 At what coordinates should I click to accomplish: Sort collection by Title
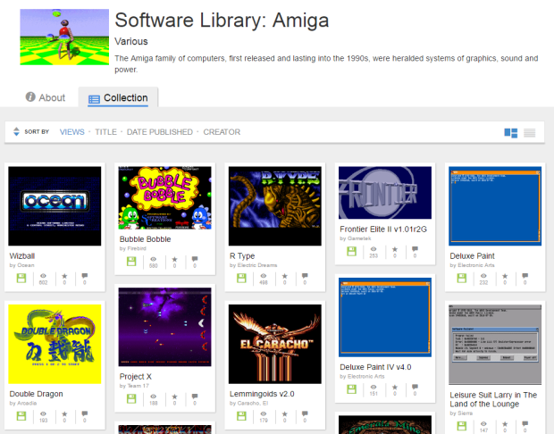point(105,132)
